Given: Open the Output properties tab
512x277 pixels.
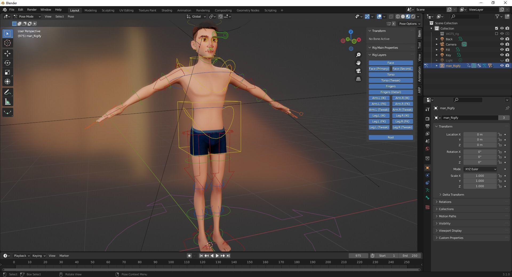Looking at the screenshot, I should 427,126.
